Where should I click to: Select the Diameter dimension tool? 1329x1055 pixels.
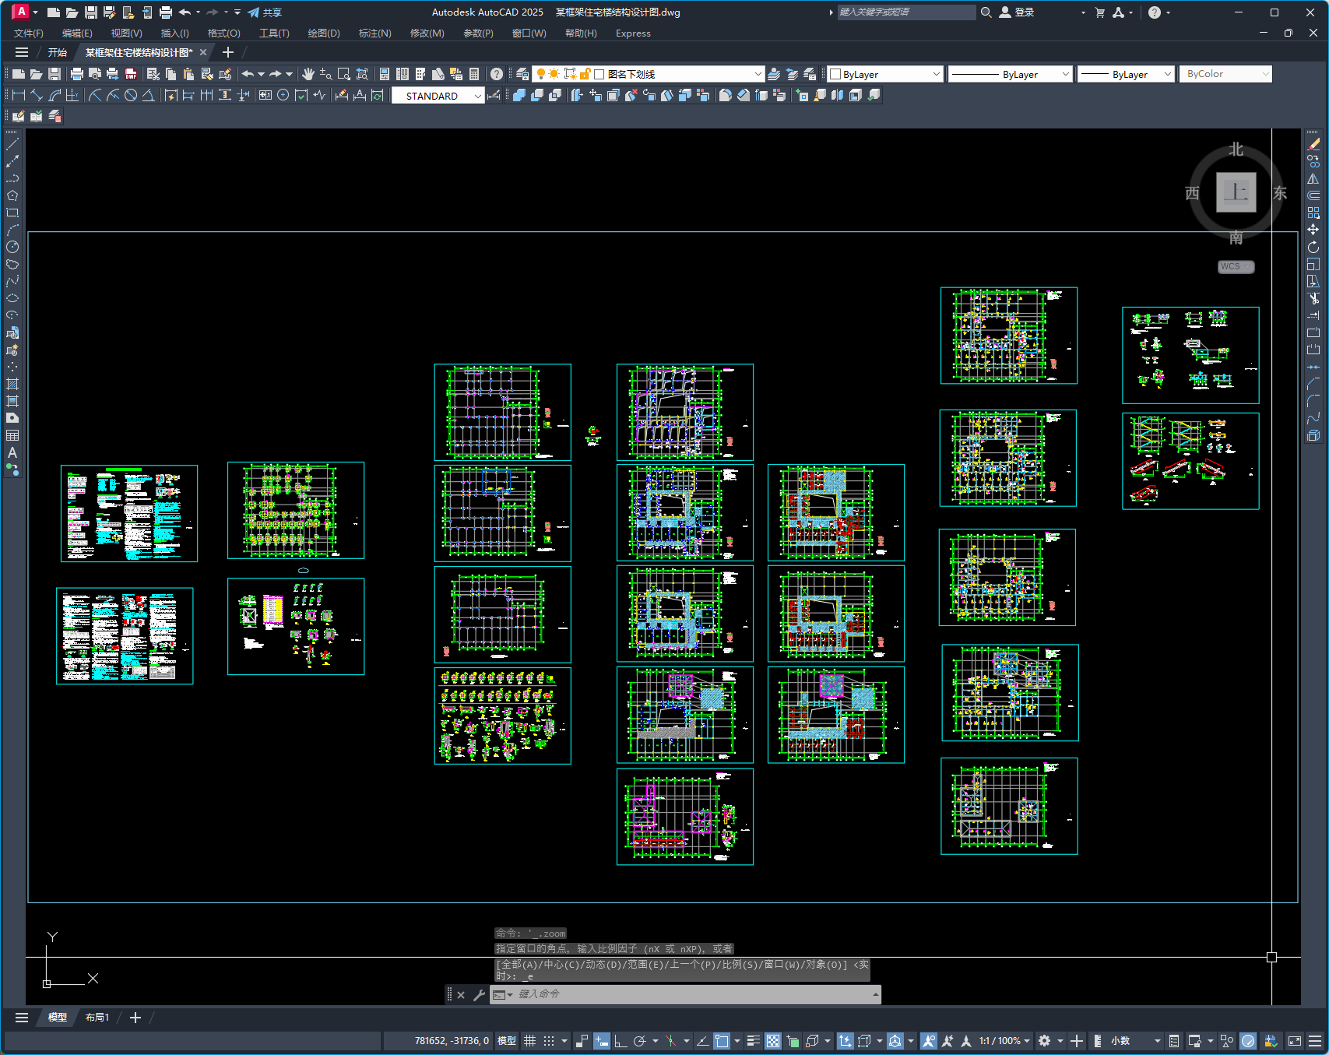coord(131,95)
